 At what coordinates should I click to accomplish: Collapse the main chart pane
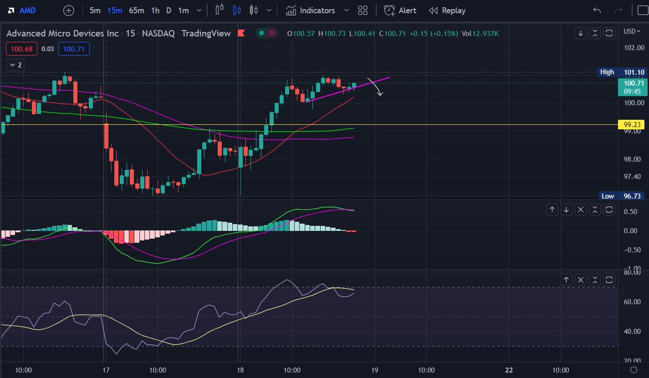pos(595,33)
